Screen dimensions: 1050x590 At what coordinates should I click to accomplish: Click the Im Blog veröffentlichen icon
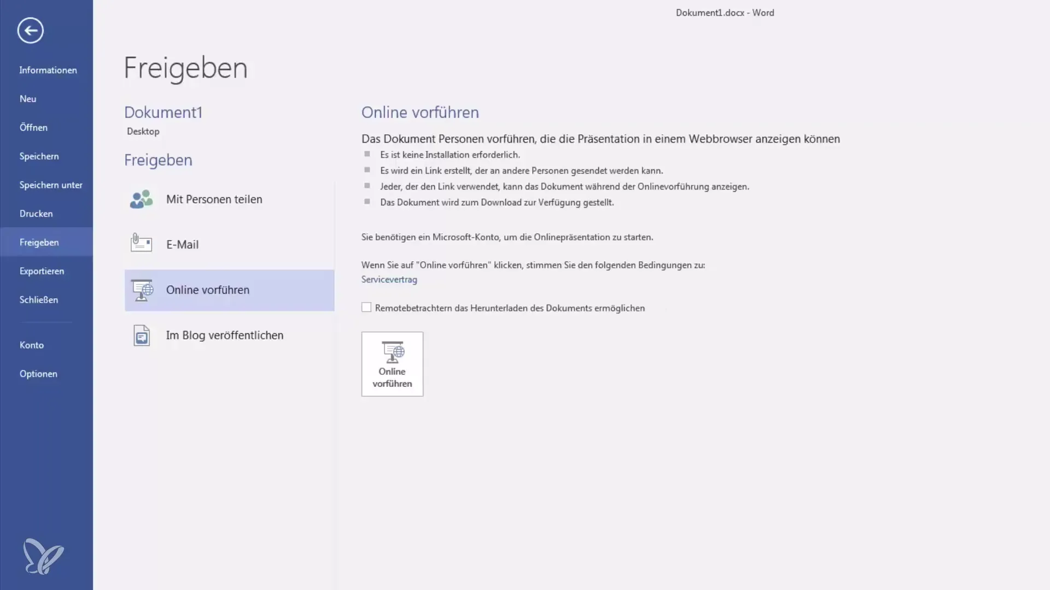(x=142, y=335)
